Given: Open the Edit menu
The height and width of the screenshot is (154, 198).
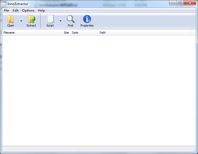Looking at the screenshot, I should tap(16, 11).
